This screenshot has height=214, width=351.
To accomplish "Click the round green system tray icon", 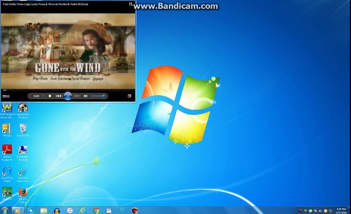I will point(311,211).
